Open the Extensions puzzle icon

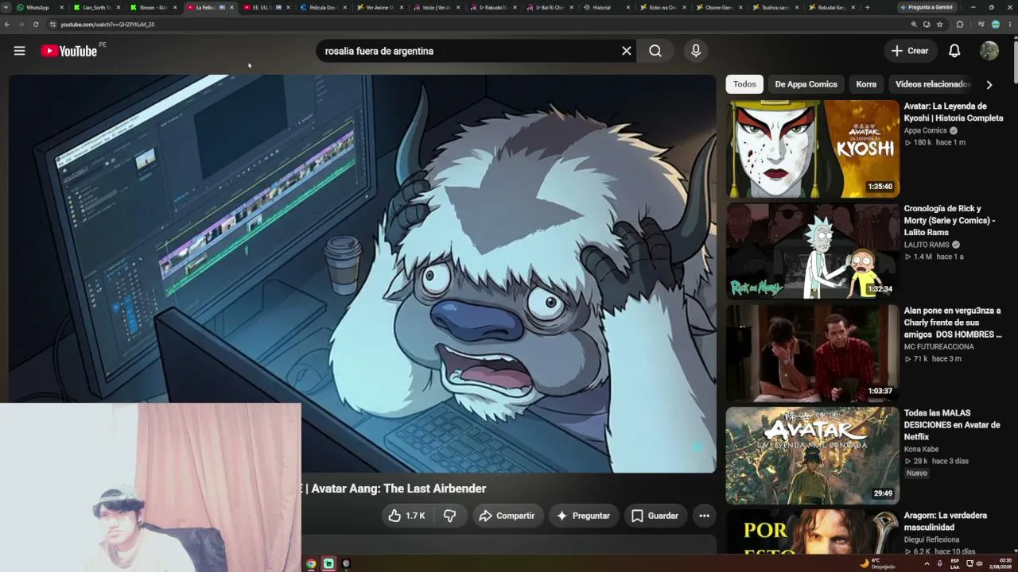tap(960, 25)
